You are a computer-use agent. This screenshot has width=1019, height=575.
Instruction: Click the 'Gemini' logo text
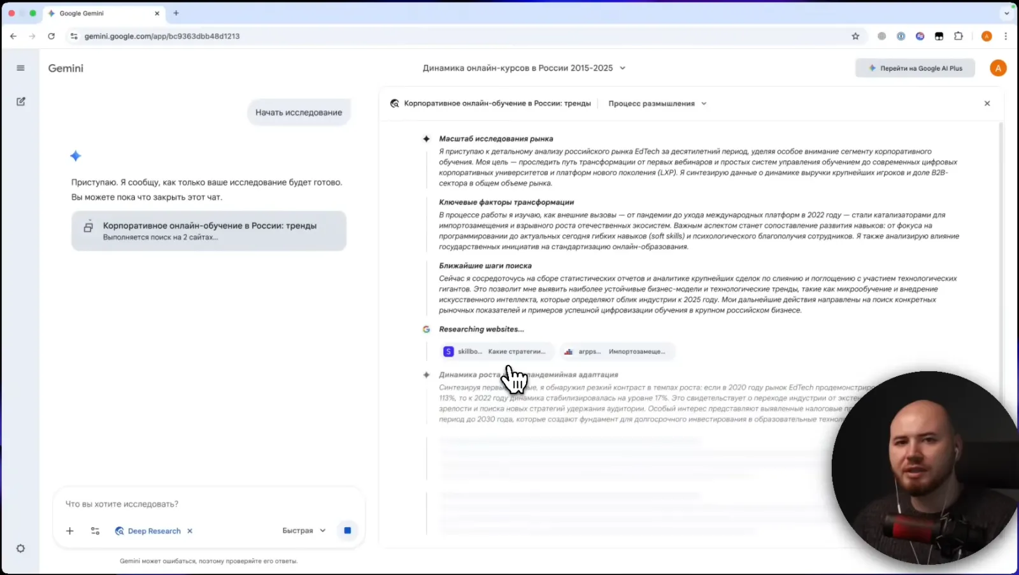[x=66, y=68]
